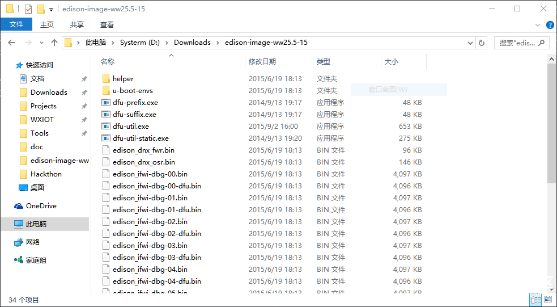Open the address bar history dropdown

tap(470, 43)
